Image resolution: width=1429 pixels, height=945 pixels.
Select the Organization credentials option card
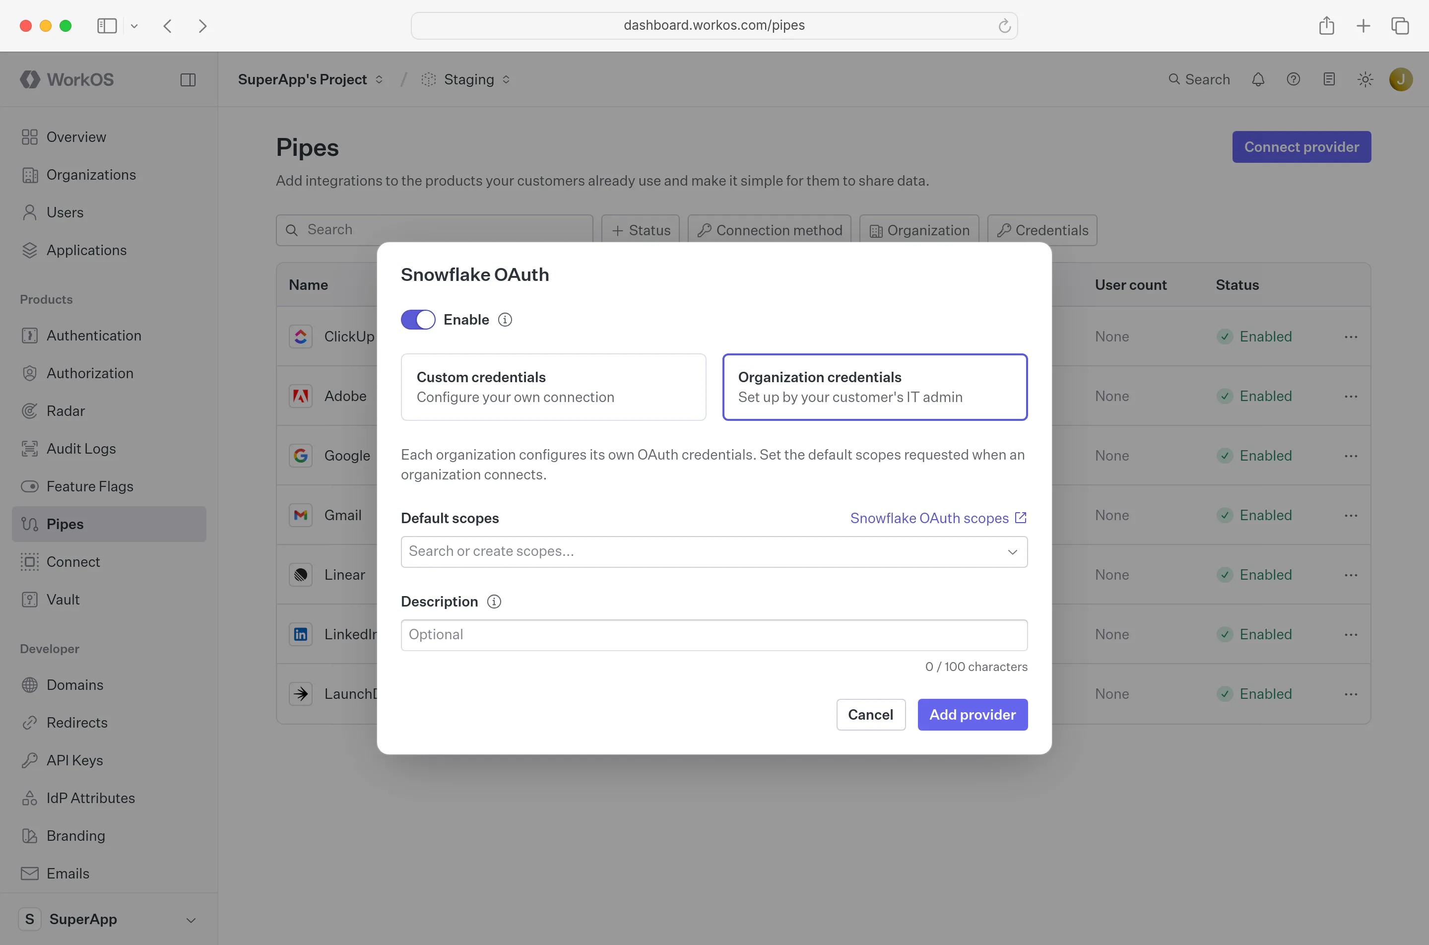(875, 387)
